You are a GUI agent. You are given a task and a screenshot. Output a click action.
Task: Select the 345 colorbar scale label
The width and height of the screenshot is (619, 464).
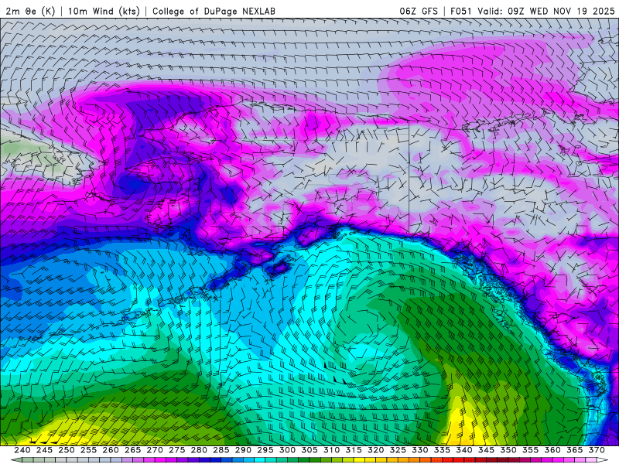point(487,450)
